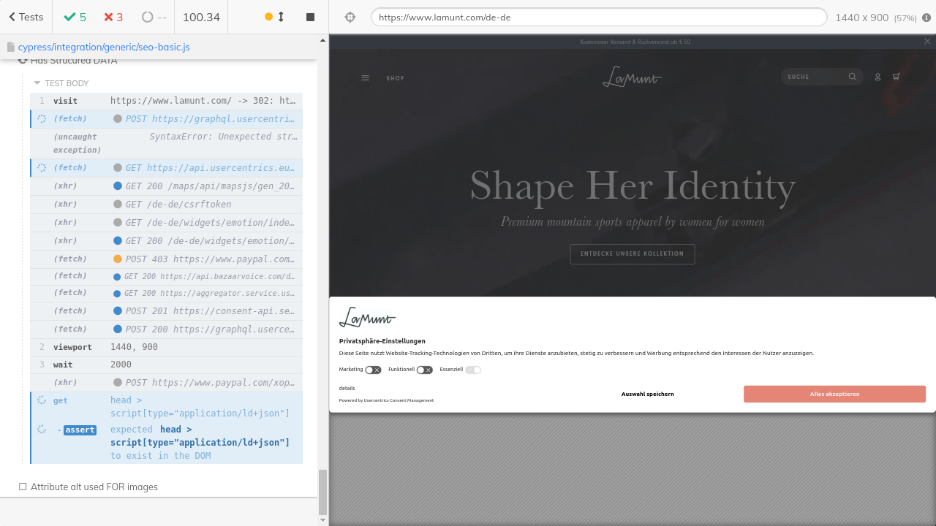Go back to the Tests list
The height and width of the screenshot is (526, 936).
pos(26,17)
